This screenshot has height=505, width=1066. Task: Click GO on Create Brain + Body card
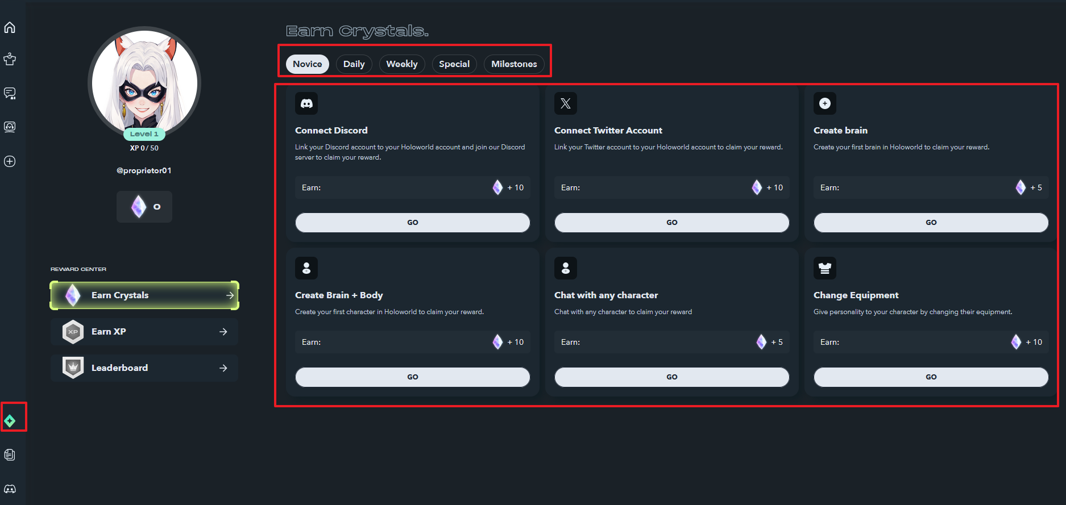tap(413, 377)
